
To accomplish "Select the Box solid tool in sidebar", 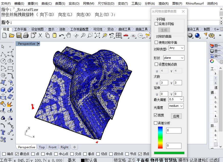I will [3, 90].
